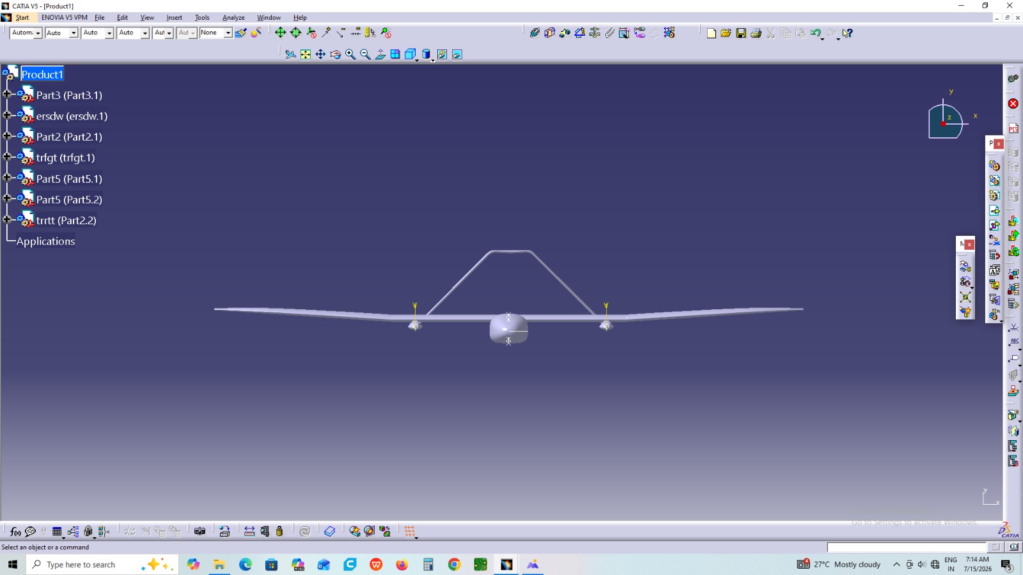
Task: Open the Tools menu
Action: click(202, 18)
